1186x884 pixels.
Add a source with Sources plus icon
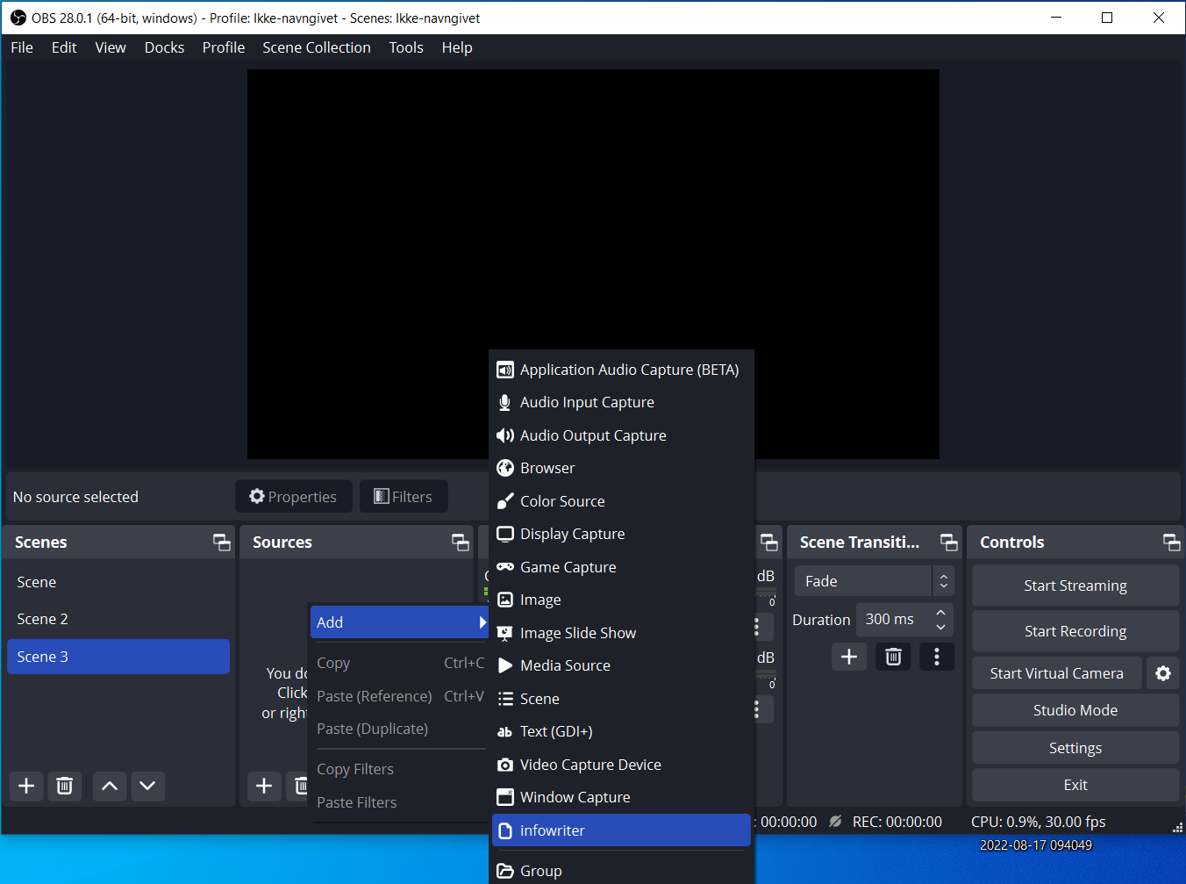[x=264, y=786]
